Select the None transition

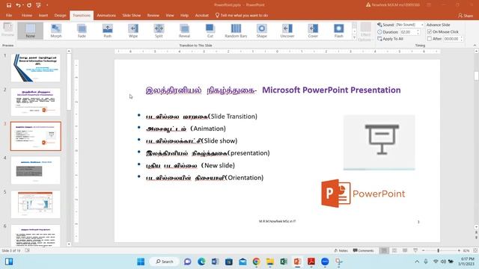30,31
